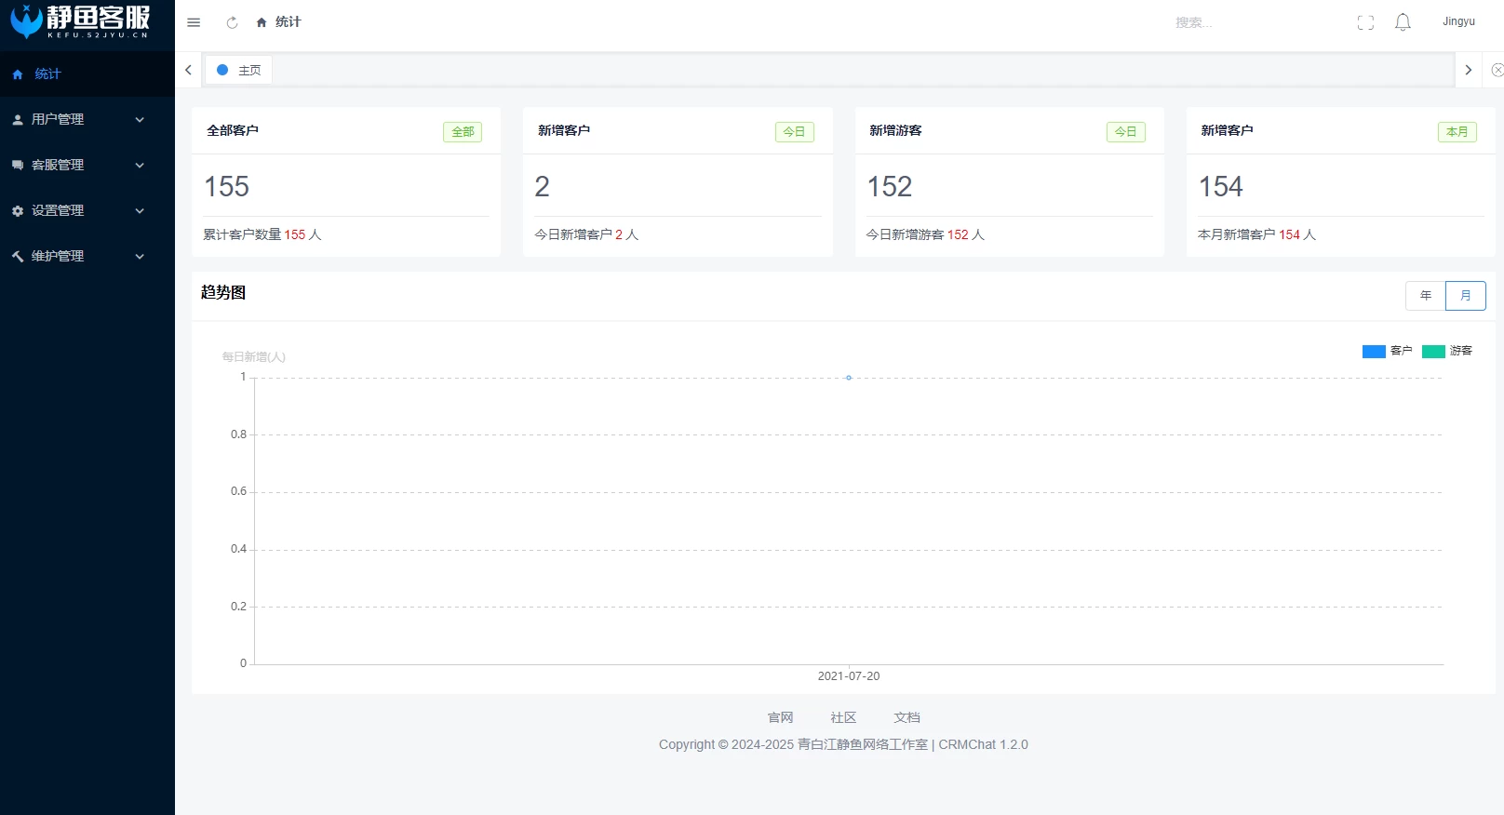Select 统计 in the sidebar
The height and width of the screenshot is (815, 1504).
[47, 73]
